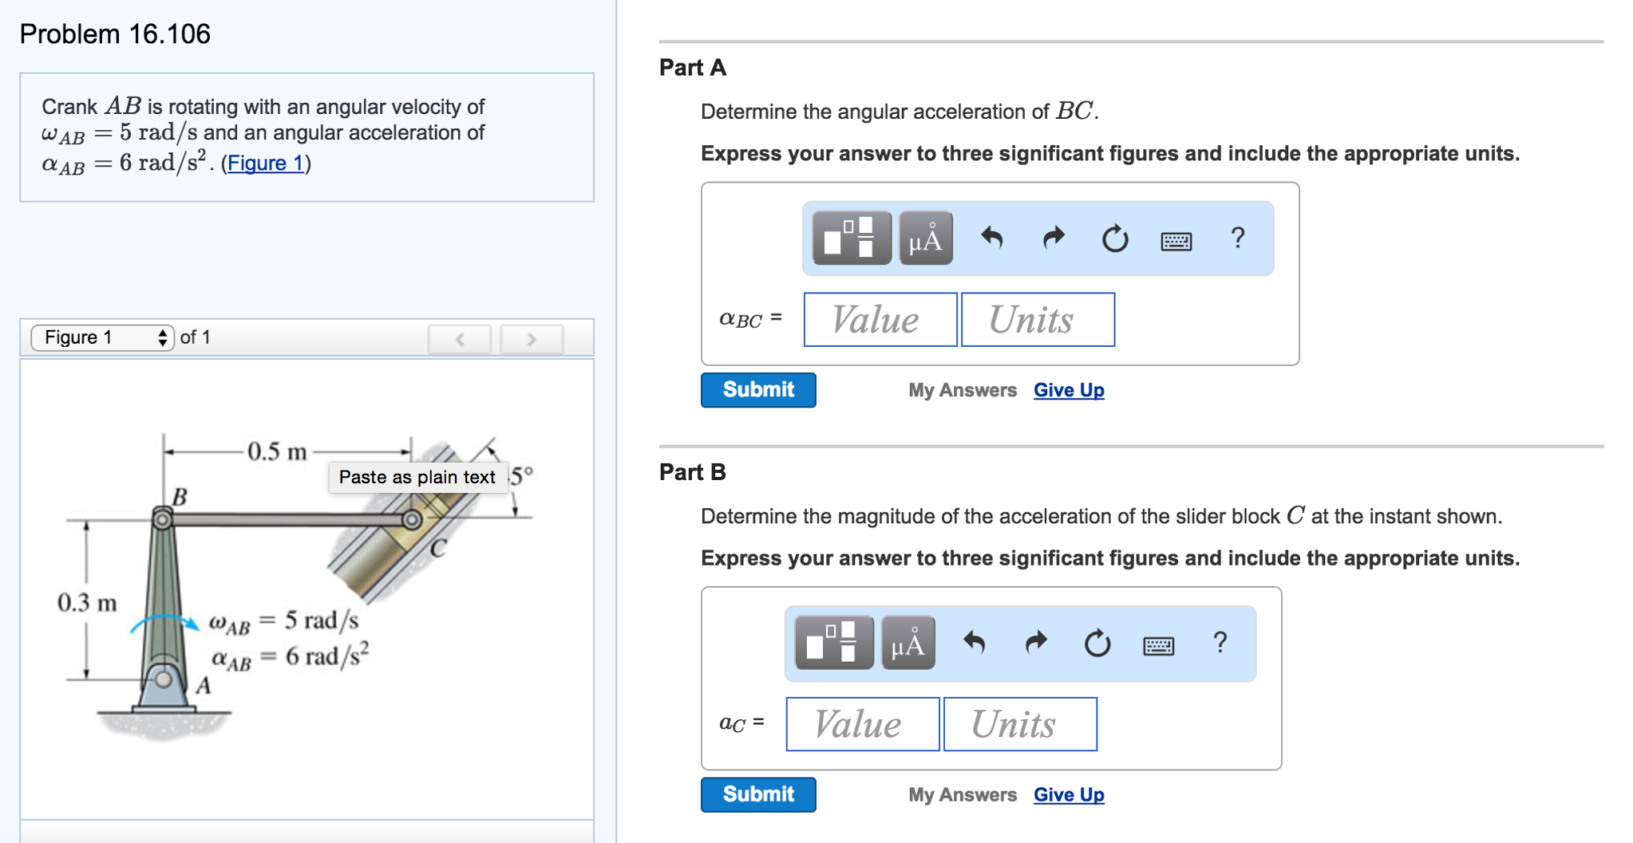The height and width of the screenshot is (843, 1633).
Task: Open the keyboard shortcuts icon in Part A
Action: tap(1176, 239)
